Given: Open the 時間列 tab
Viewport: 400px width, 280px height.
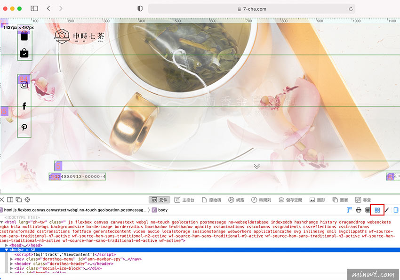Looking at the screenshot, I should (x=261, y=200).
